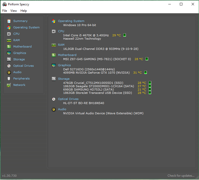Viewport: 199px width, 180px height.
Task: Click the Graphics monitor icon in main panel
Action: pos(54,65)
